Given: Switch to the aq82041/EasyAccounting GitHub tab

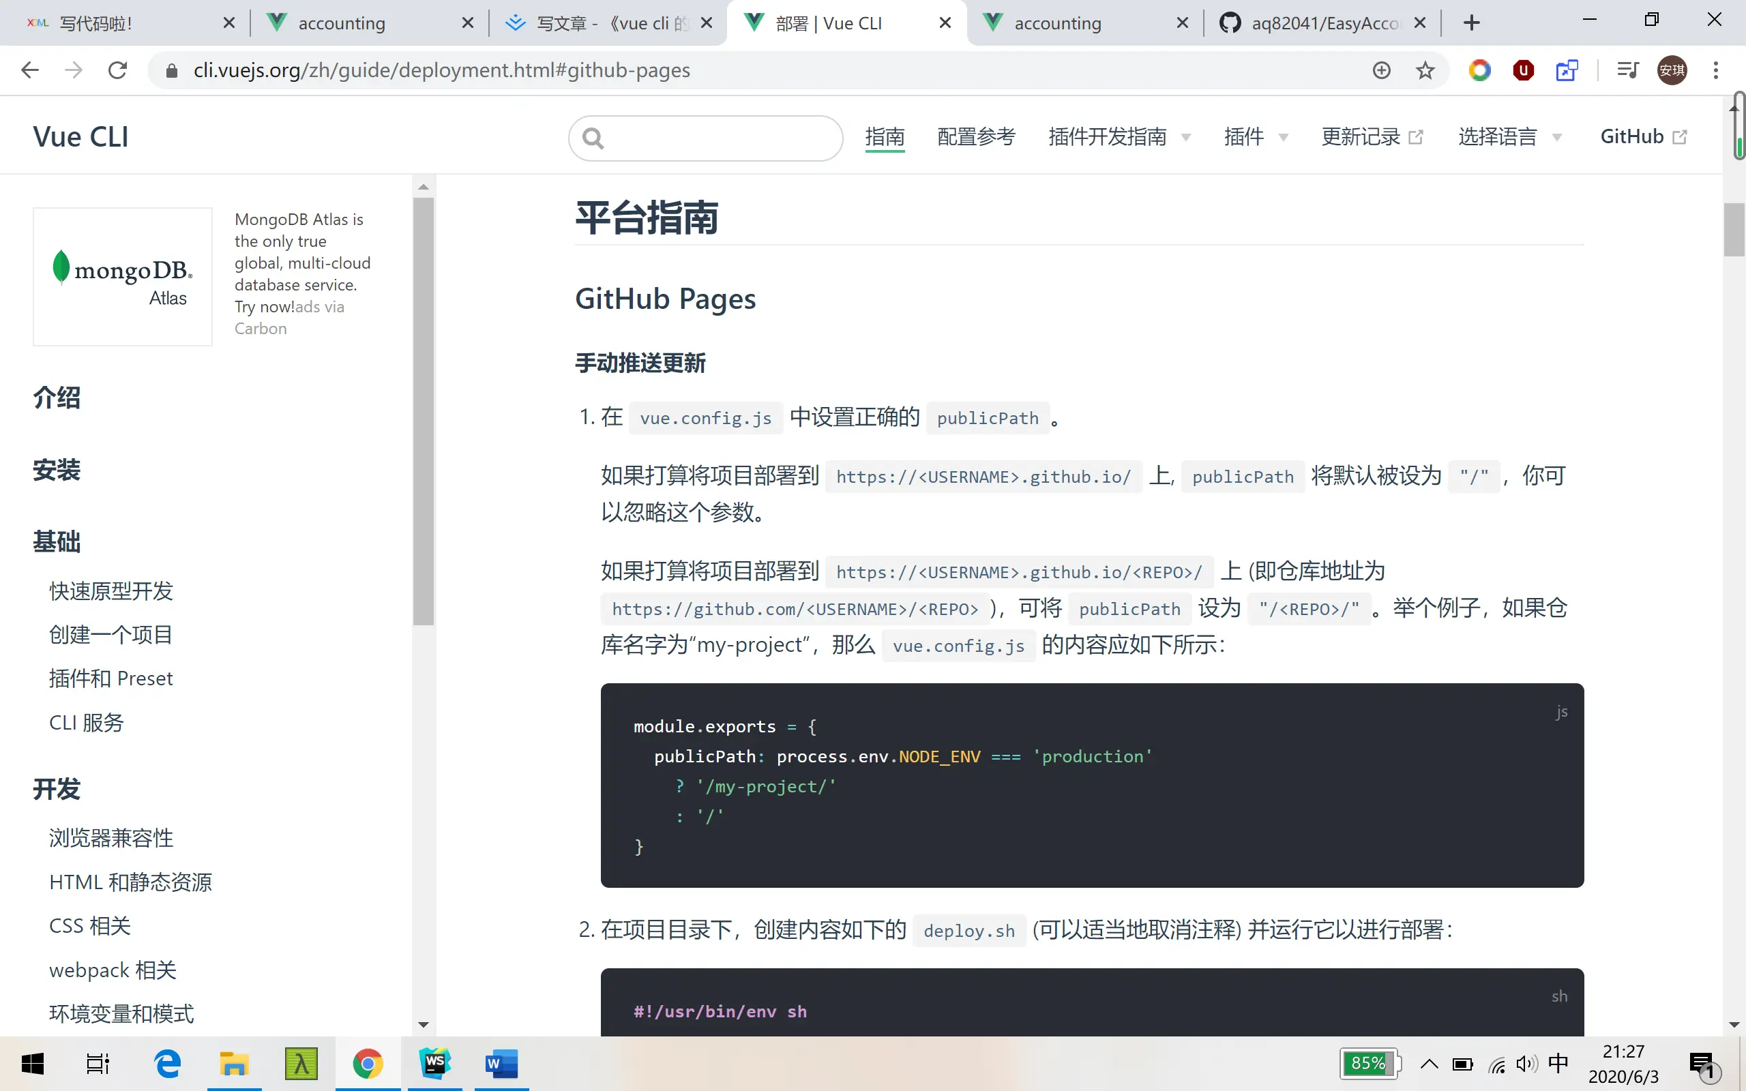Looking at the screenshot, I should point(1320,23).
